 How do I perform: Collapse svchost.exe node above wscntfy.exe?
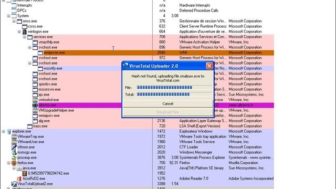30,63
